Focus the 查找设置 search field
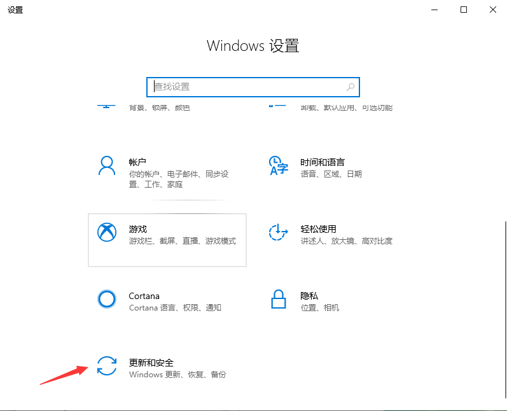The height and width of the screenshot is (411, 507). [248, 87]
